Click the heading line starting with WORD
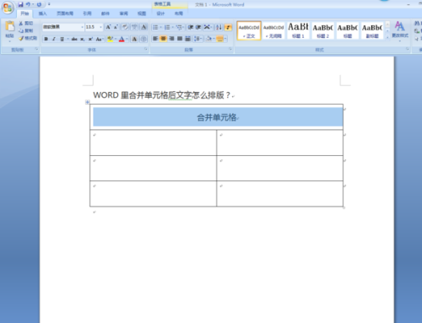422x323 pixels. point(162,95)
